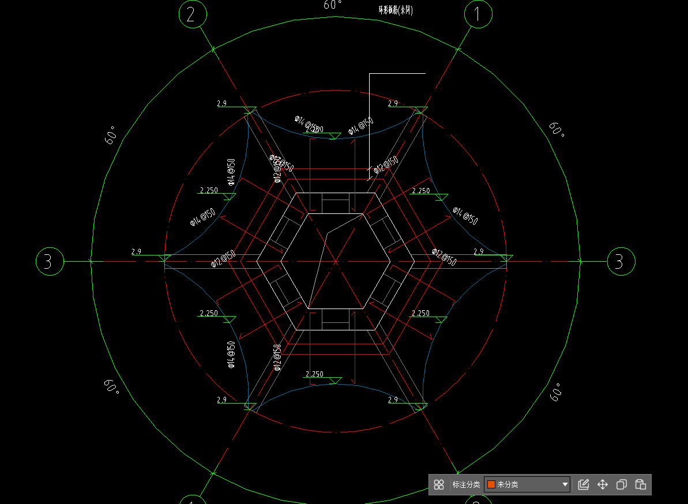
Task: Click the copy icon in annotation toolbar
Action: 621,484
